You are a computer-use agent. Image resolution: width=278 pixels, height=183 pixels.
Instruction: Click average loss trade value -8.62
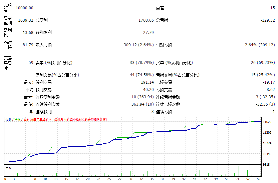tap(270, 90)
